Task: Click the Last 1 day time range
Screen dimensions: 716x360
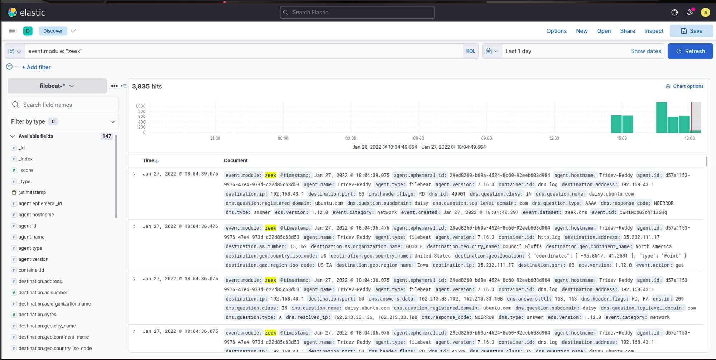Action: (x=518, y=51)
